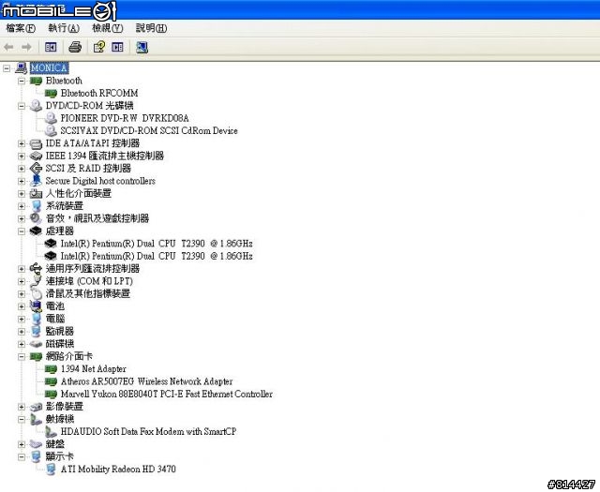Click the SCSIVAX DVD/CD-ROM device icon
Screen dimensions: 600x492
(51, 130)
